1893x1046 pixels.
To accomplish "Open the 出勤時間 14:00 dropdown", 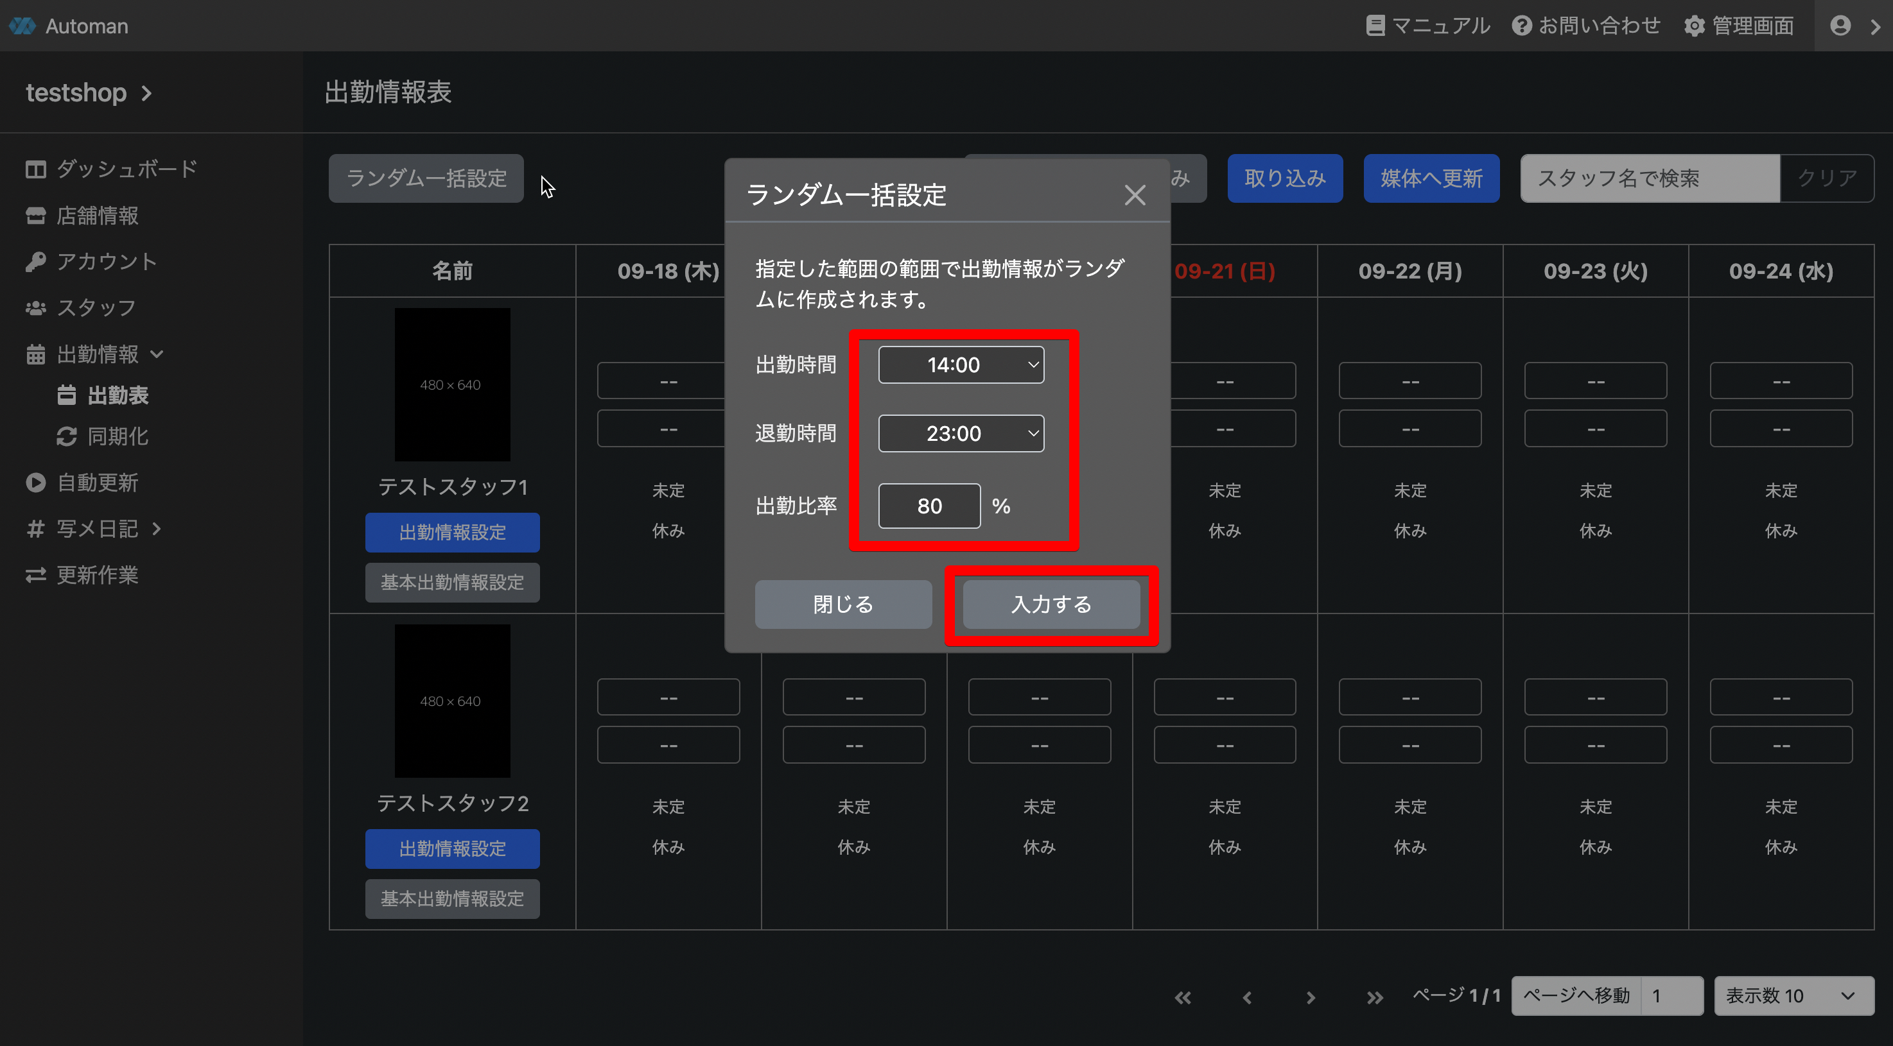I will click(961, 364).
